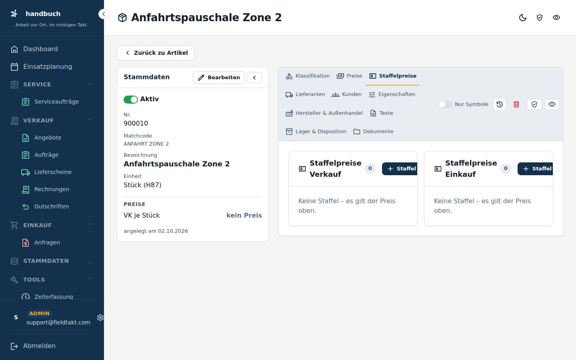This screenshot has height=360, width=576.
Task: Open the Lieferanten tab
Action: (x=305, y=94)
